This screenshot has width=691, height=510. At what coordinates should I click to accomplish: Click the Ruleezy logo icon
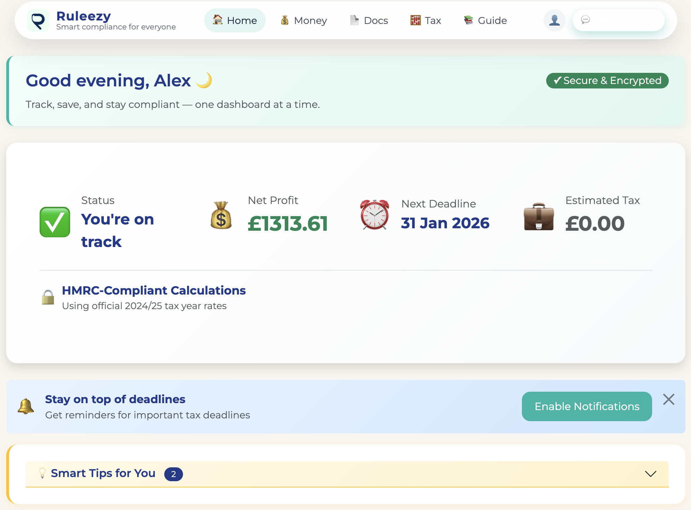39,20
